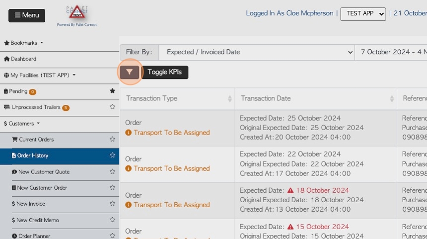The height and width of the screenshot is (239, 427).
Task: Click the funnel filter icon button
Action: 130,72
